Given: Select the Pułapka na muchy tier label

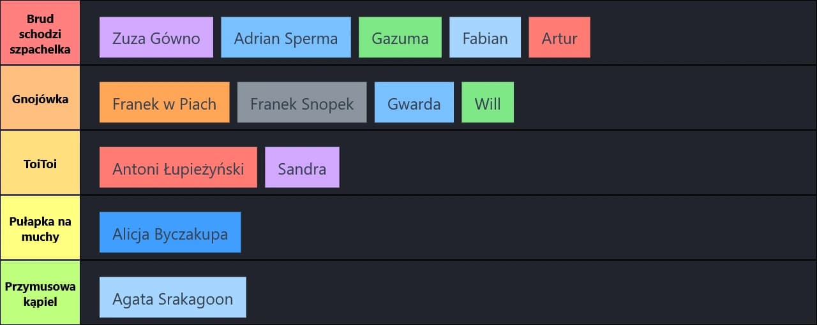Looking at the screenshot, I should [x=40, y=228].
